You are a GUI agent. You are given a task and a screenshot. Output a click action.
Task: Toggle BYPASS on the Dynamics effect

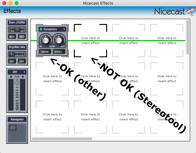(x=59, y=52)
